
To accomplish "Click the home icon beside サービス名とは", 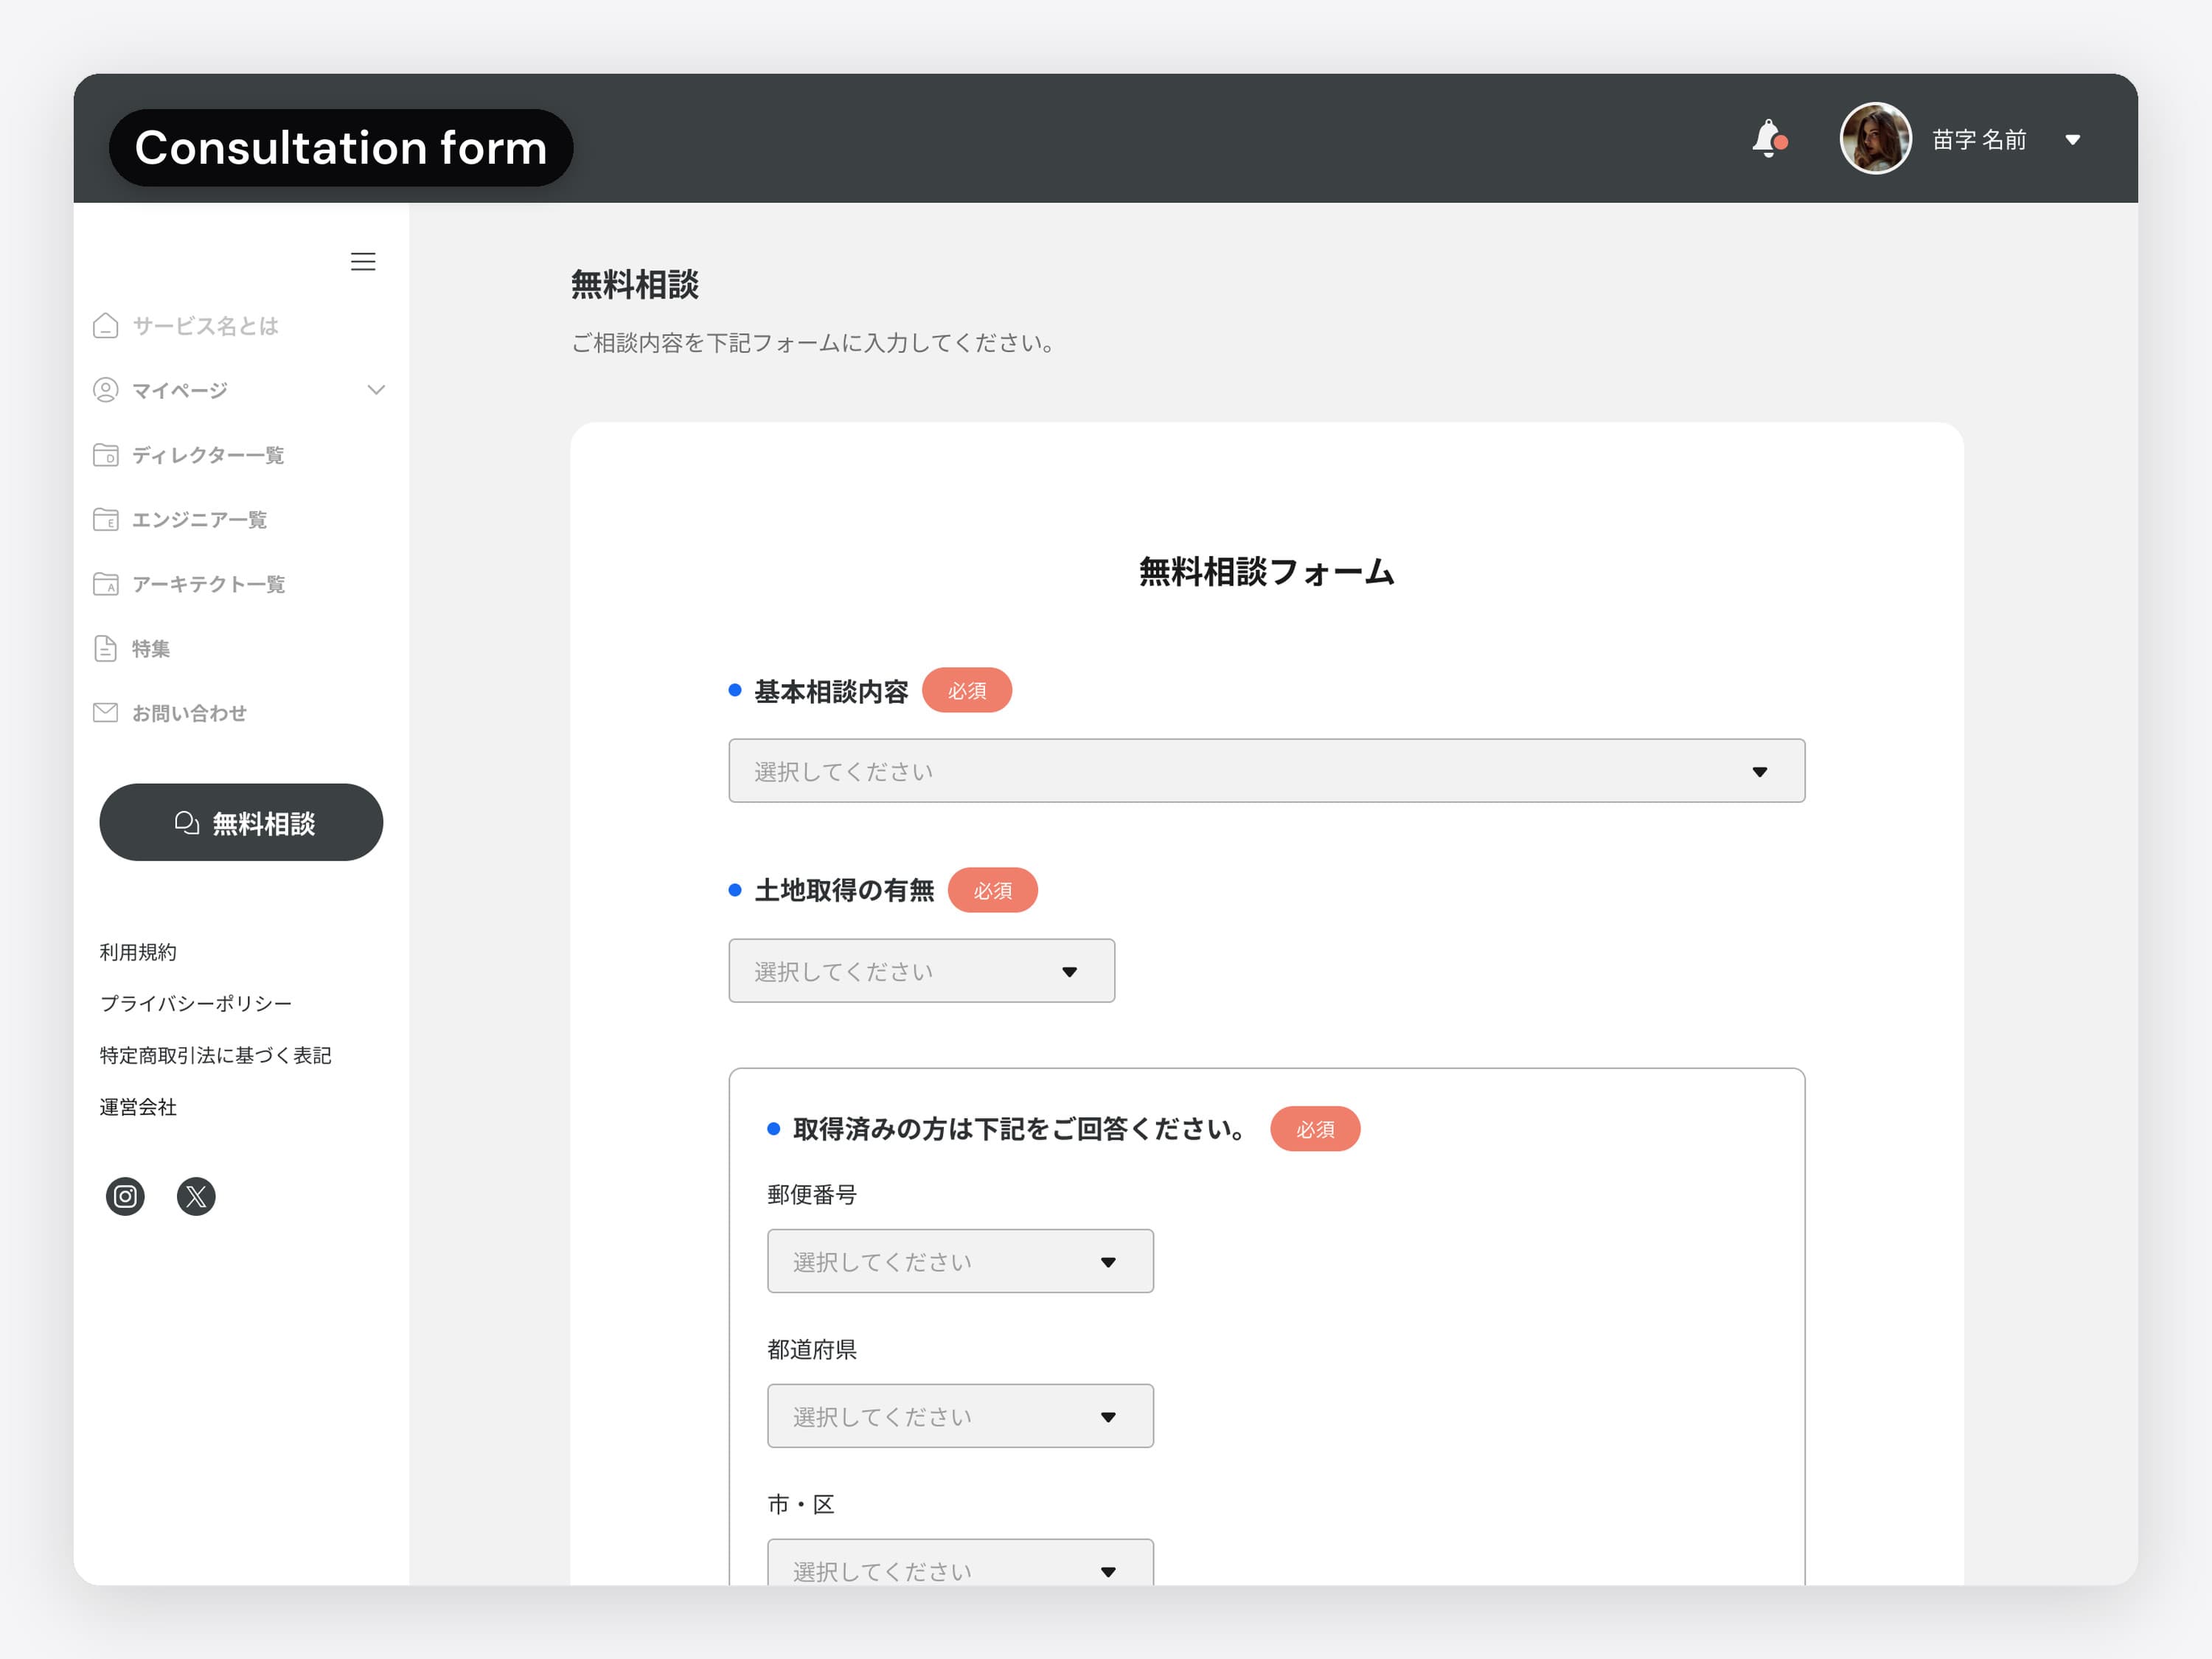I will click(x=105, y=326).
